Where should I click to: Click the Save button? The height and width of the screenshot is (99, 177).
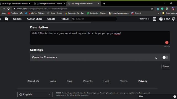(166, 67)
